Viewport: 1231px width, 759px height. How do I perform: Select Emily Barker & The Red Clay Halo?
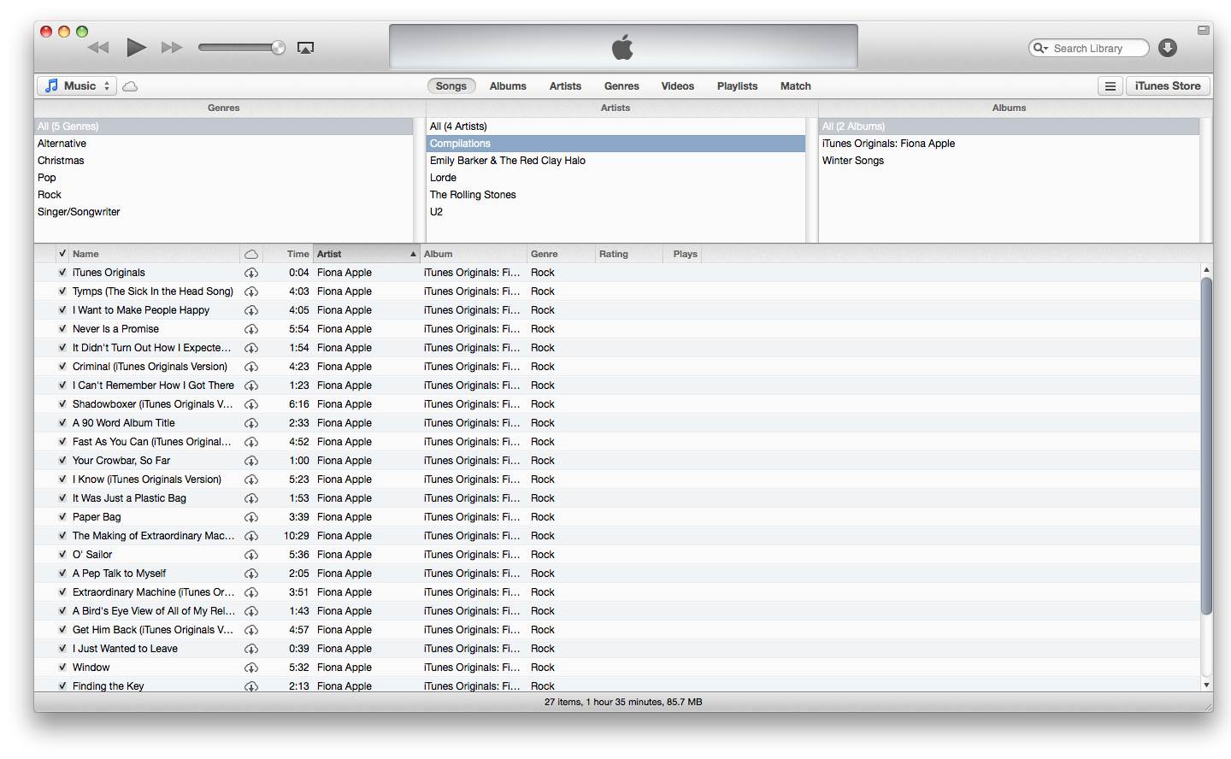pyautogui.click(x=615, y=161)
